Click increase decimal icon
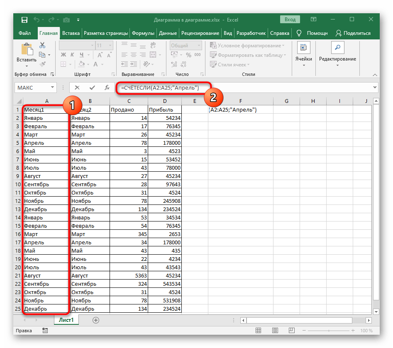The height and width of the screenshot is (348, 393). tap(174, 64)
